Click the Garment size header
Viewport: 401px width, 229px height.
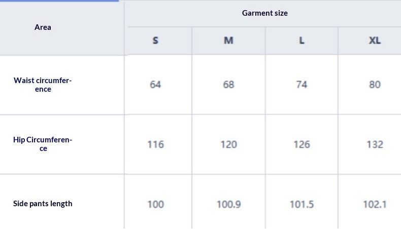click(264, 13)
